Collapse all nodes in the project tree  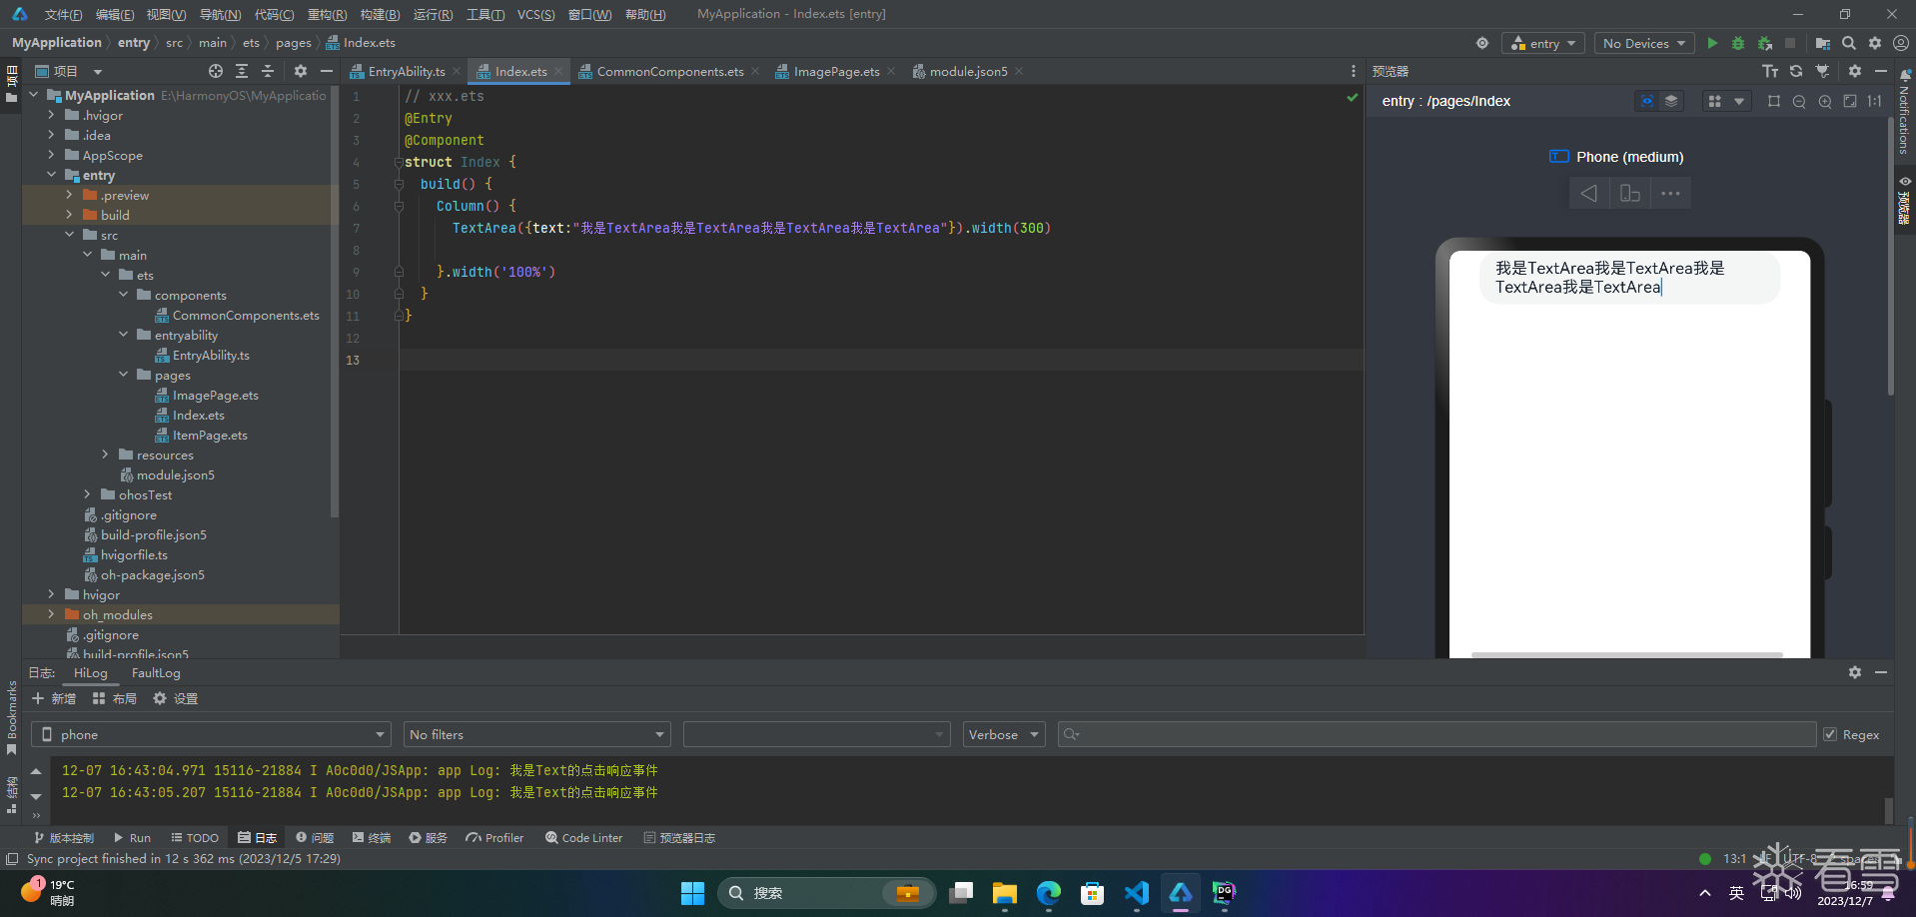[x=268, y=71]
